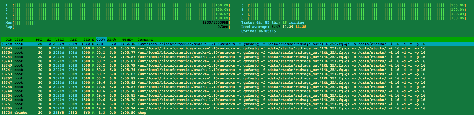Select process row with PID 23742
This screenshot has width=474, height=115.
[237, 100]
